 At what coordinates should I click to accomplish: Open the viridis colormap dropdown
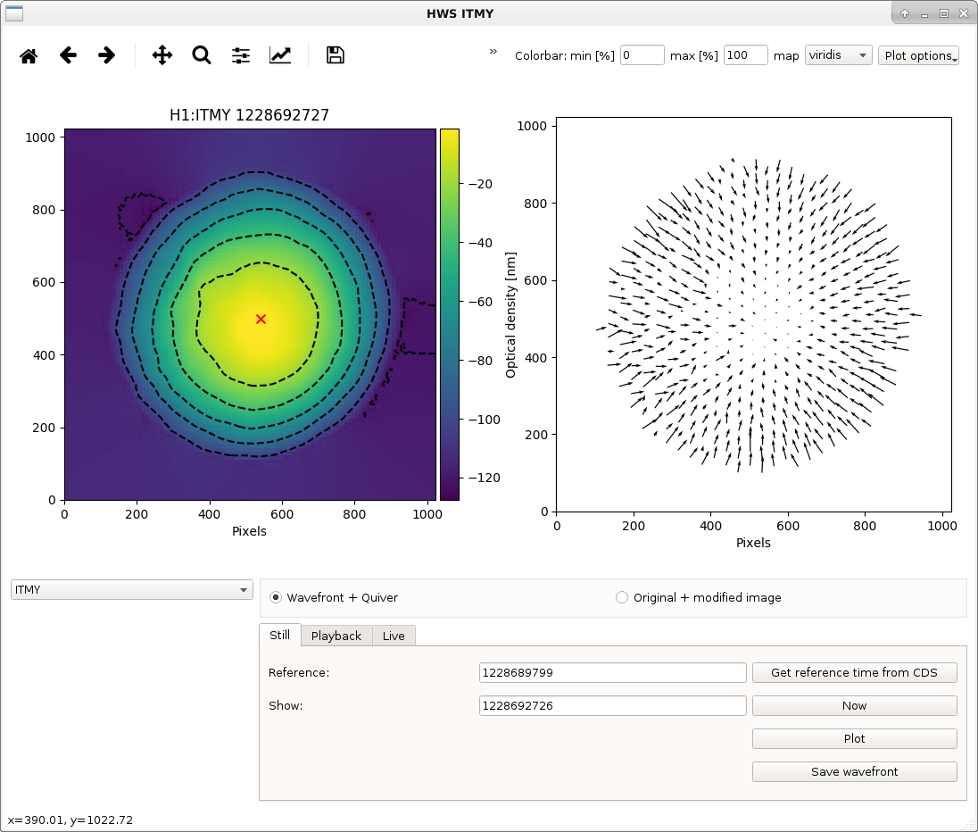[838, 55]
